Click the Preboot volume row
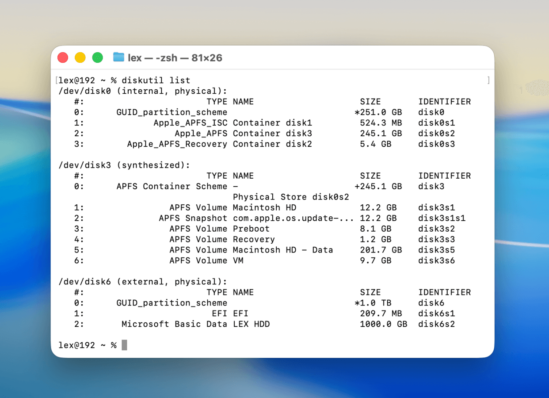 pos(251,229)
